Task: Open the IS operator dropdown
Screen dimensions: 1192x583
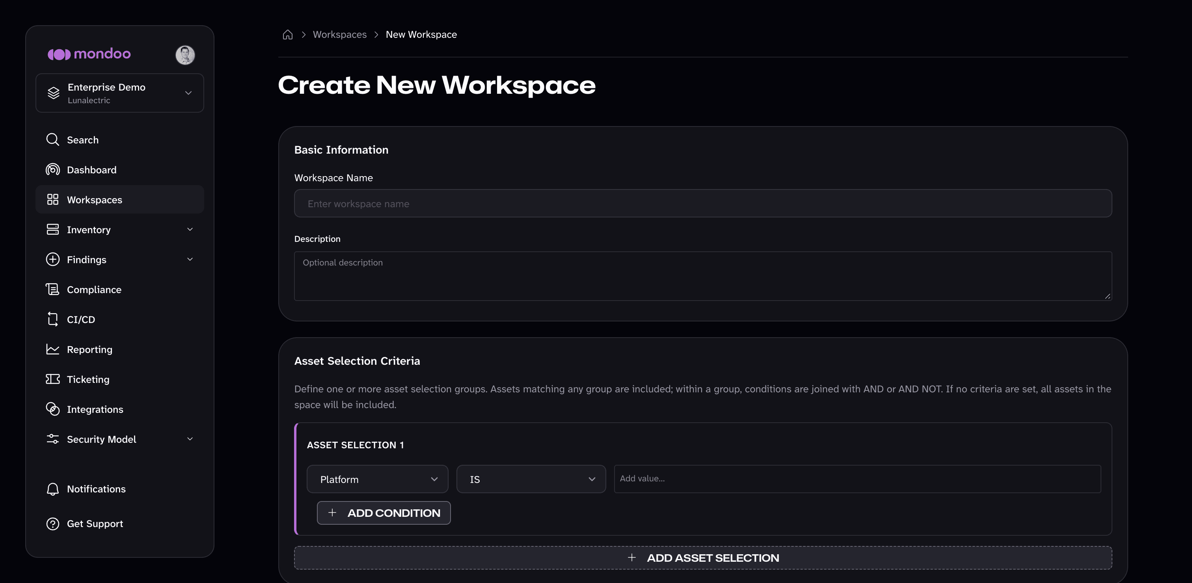Action: (531, 479)
